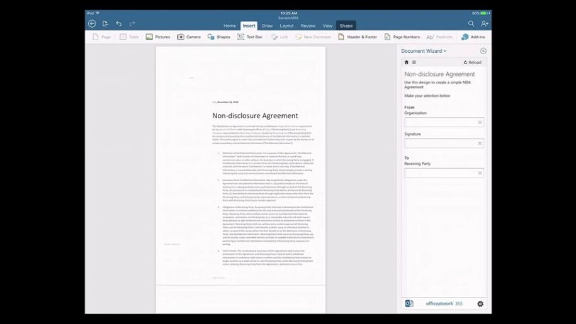Open the Add-ins menu
Viewport: 576px width, 324px height.
tap(473, 37)
